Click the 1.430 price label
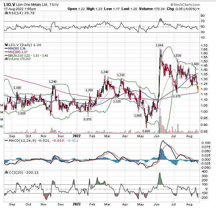 (x=195, y=64)
